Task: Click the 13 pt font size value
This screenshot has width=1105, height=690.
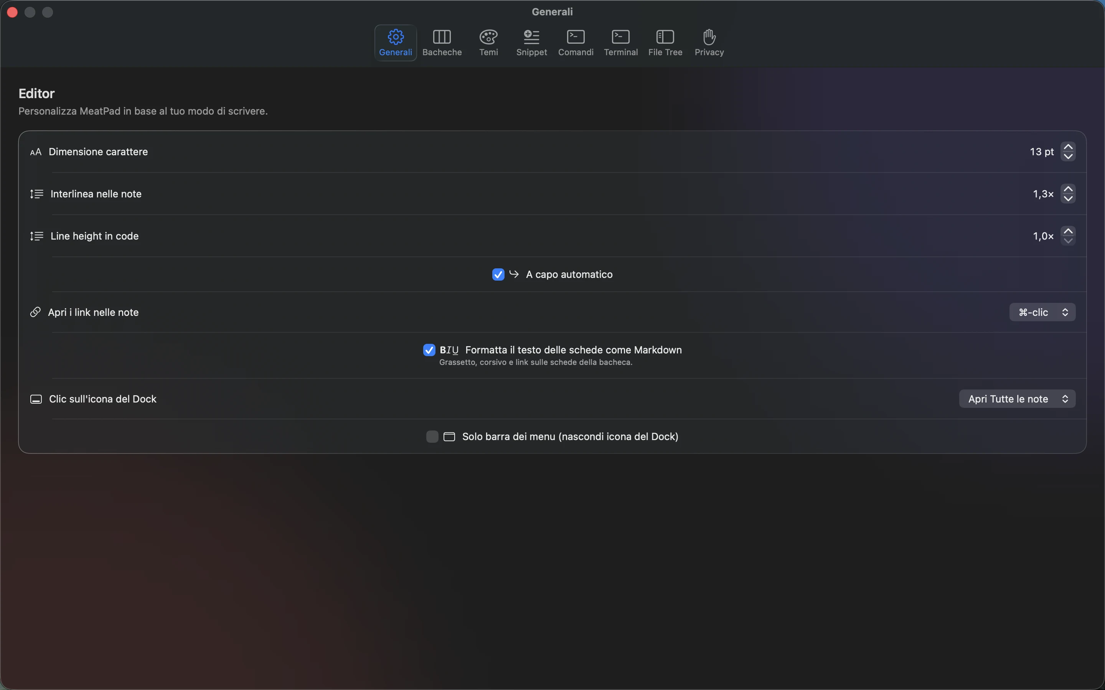Action: coord(1042,151)
